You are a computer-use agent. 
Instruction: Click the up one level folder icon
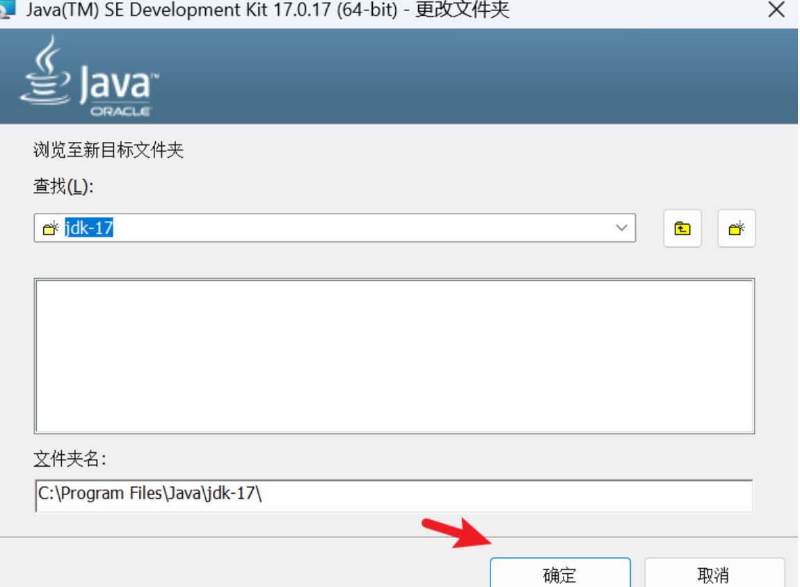[682, 229]
